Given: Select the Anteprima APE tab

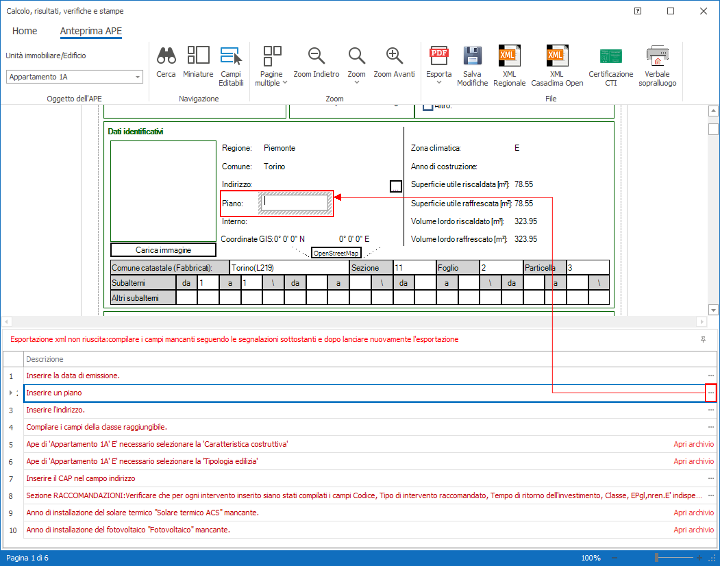Looking at the screenshot, I should (91, 31).
